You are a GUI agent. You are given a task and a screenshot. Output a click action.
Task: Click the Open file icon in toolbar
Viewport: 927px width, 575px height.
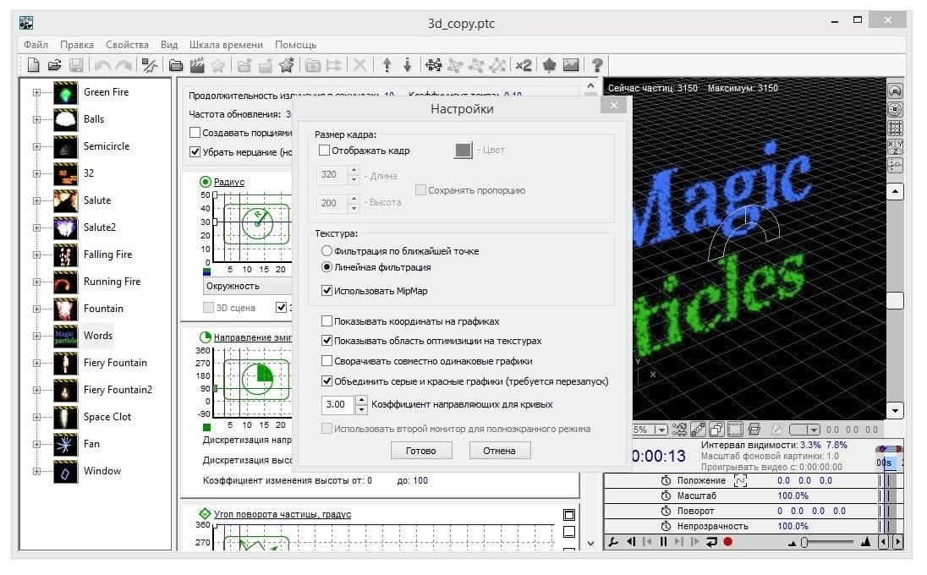click(54, 65)
